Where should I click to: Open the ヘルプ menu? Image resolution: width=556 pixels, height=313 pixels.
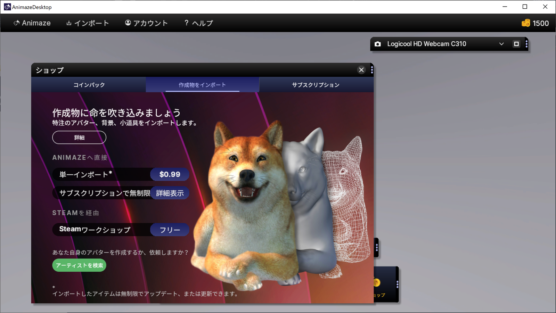198,23
